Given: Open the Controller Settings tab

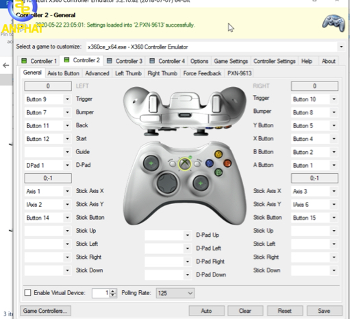Looking at the screenshot, I should (x=275, y=61).
